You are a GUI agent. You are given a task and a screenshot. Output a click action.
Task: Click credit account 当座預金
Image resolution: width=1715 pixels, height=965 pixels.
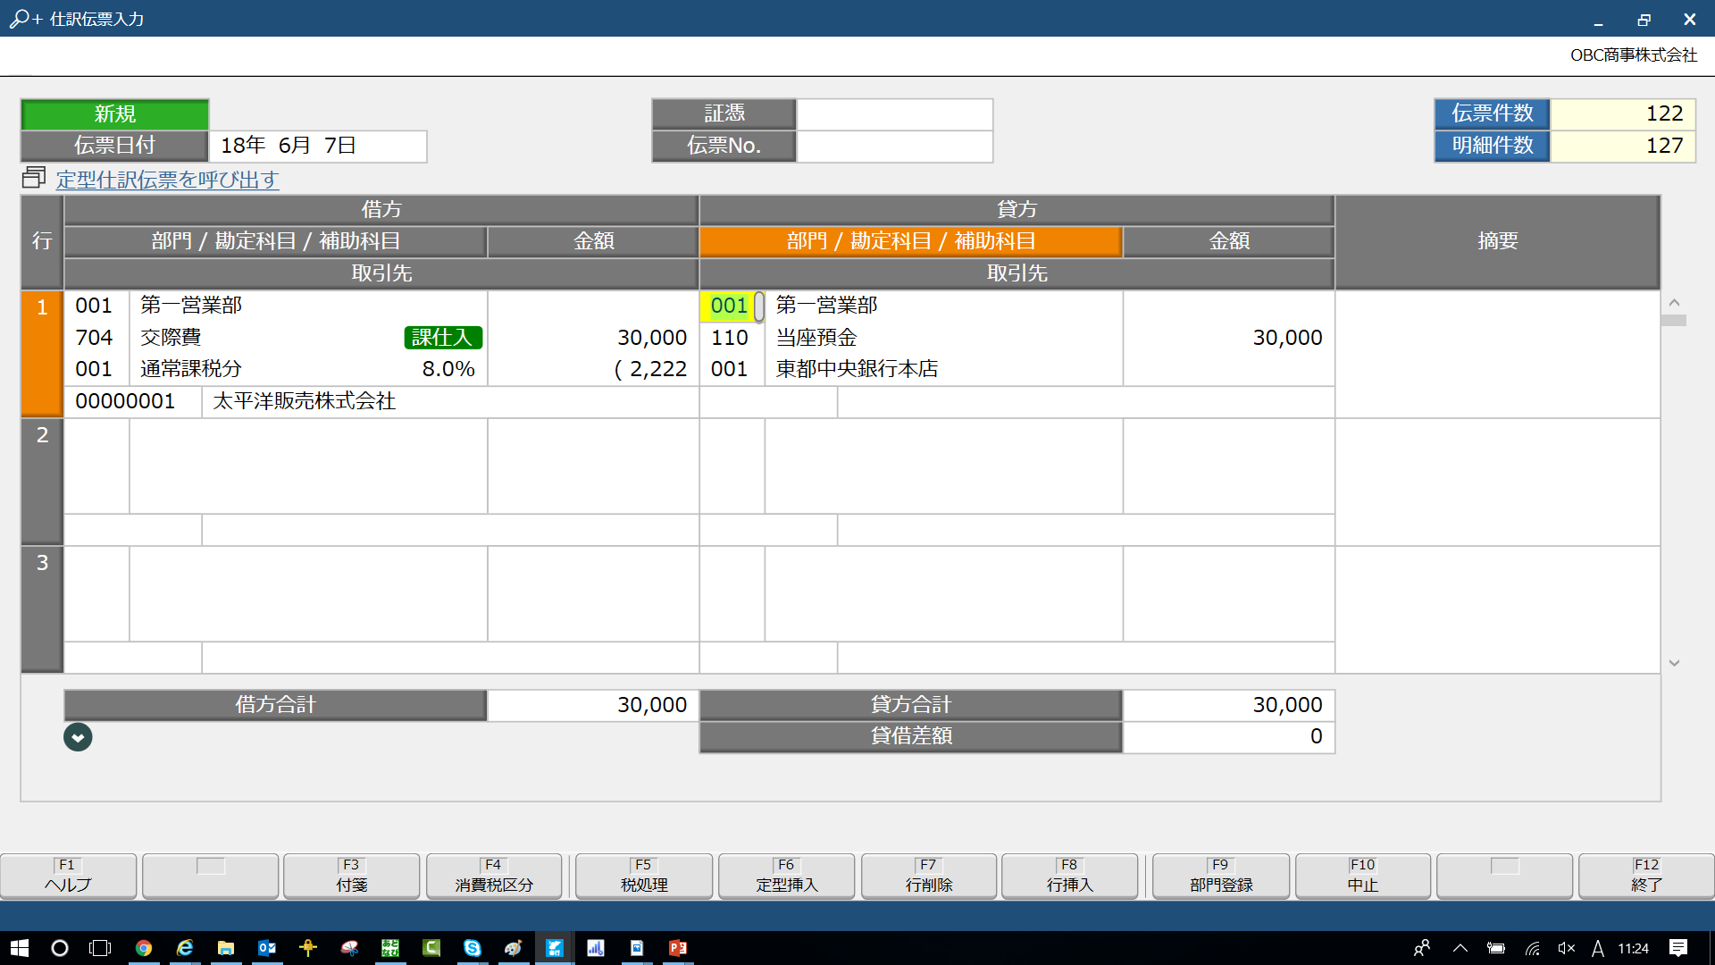coord(816,338)
